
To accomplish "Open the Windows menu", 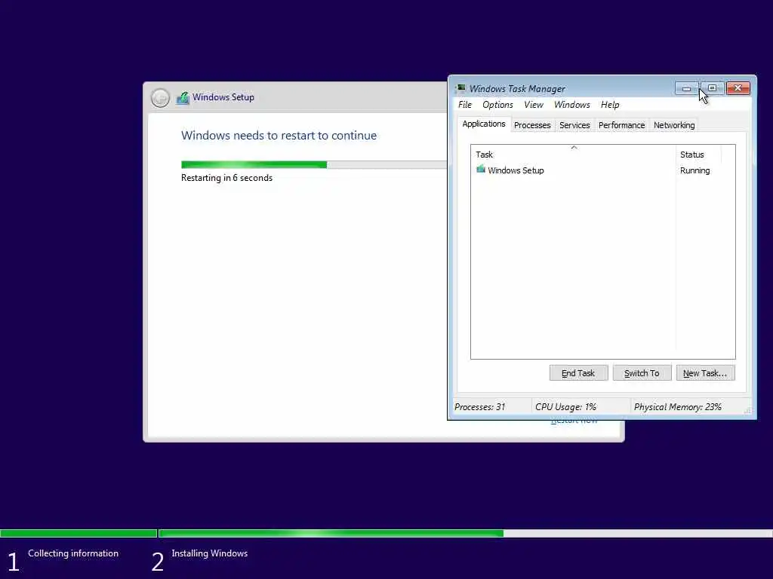I will [x=572, y=105].
